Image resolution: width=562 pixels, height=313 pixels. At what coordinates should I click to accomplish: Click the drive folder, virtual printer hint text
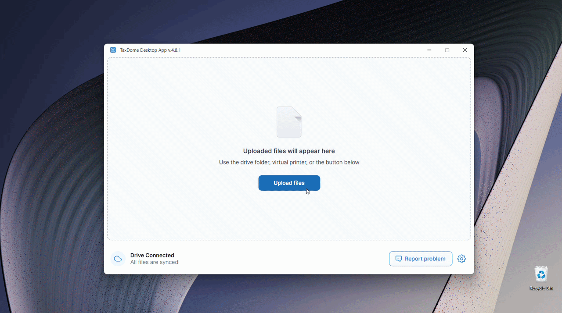coord(289,162)
